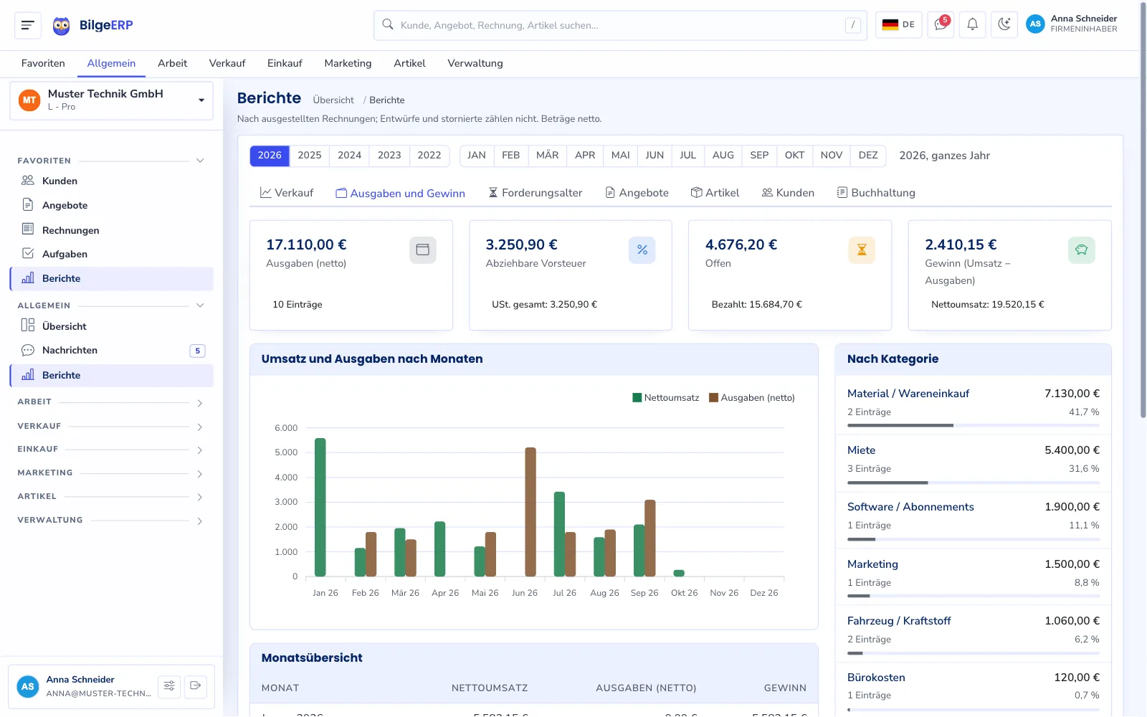1147x717 pixels.
Task: Open the user settings sliders icon
Action: [x=169, y=686]
